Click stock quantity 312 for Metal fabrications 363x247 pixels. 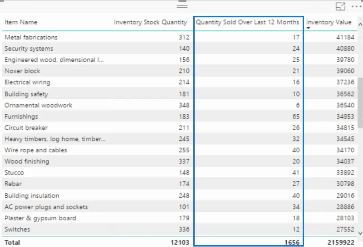point(184,37)
